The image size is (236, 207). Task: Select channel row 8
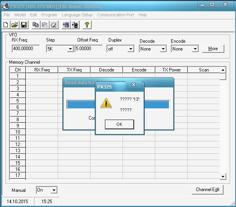(x=18, y=120)
